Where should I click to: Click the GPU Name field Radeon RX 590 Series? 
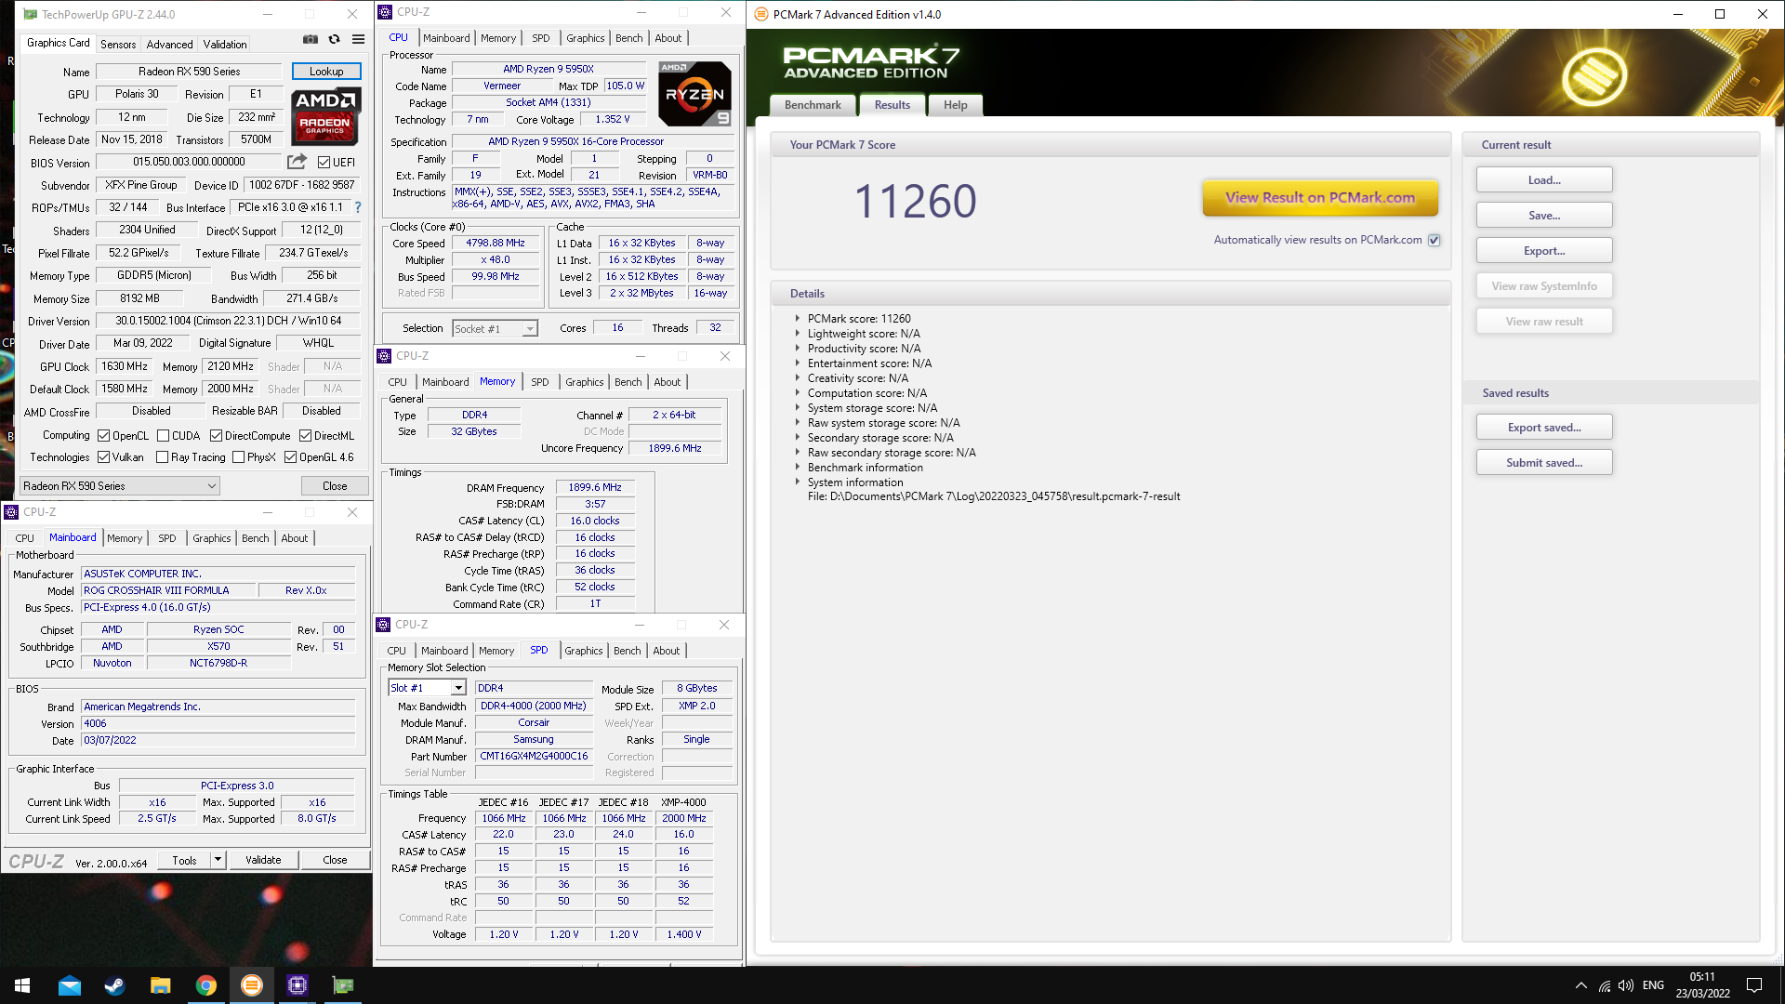click(189, 72)
